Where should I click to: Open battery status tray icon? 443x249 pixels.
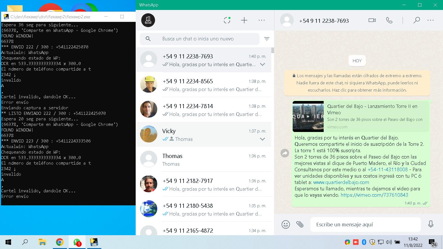[397, 242]
